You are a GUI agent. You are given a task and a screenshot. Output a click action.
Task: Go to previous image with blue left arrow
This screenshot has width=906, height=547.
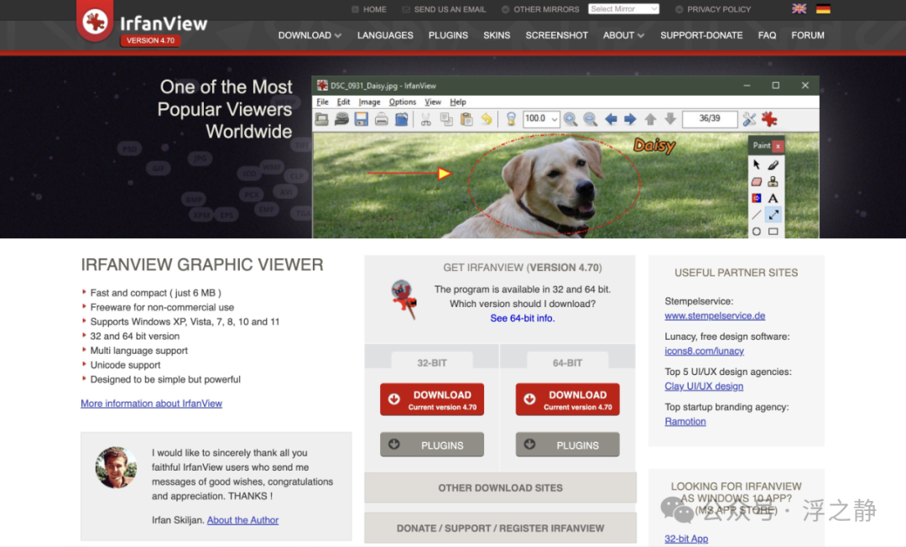pyautogui.click(x=611, y=120)
